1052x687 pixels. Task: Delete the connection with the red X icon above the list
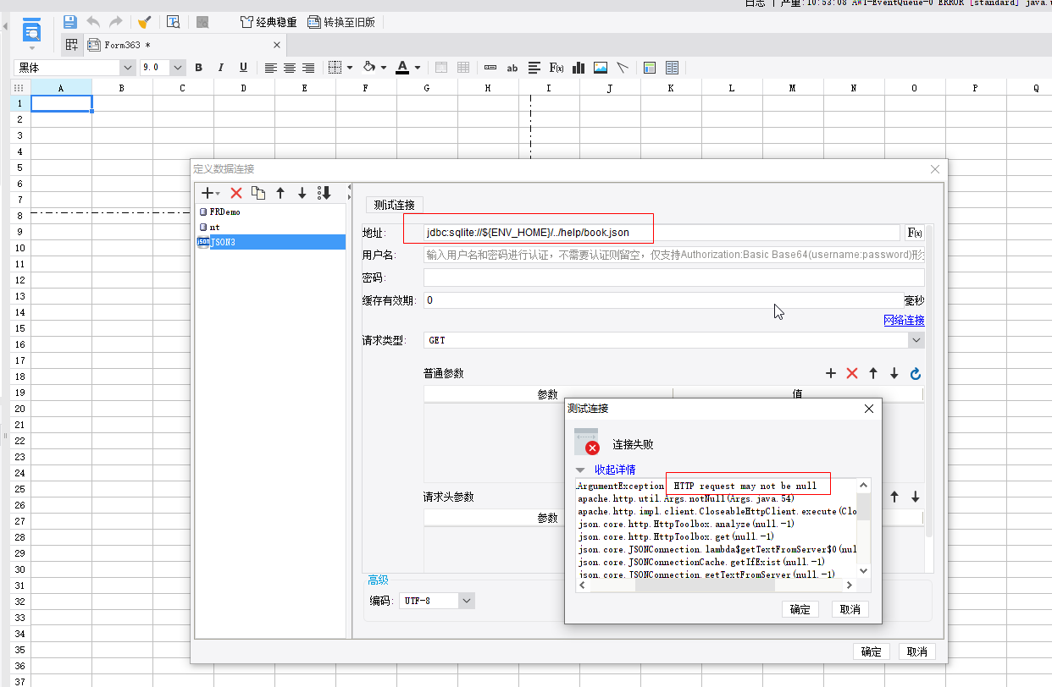point(236,193)
